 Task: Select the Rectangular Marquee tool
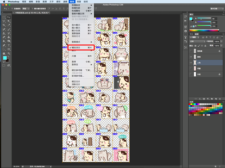pos(4,17)
